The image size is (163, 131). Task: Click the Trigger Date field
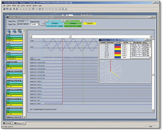(x=23, y=21)
